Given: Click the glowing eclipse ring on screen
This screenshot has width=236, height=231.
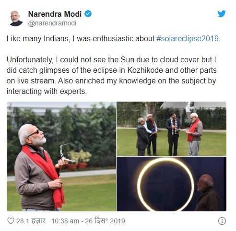Looking at the screenshot, I should point(165,184).
